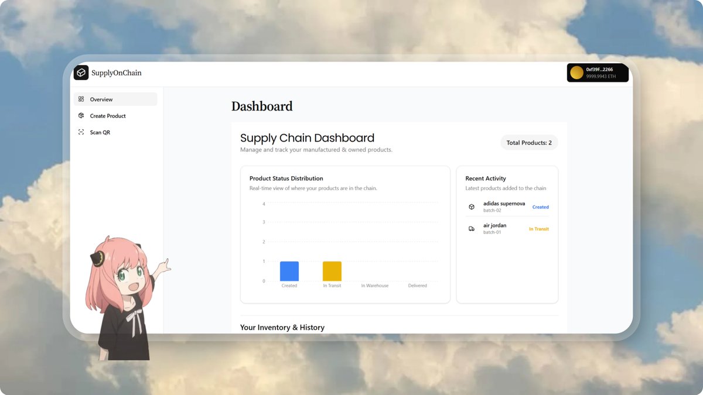This screenshot has width=703, height=395.
Task: Click the 9999.9943 ETH balance text
Action: coord(601,77)
